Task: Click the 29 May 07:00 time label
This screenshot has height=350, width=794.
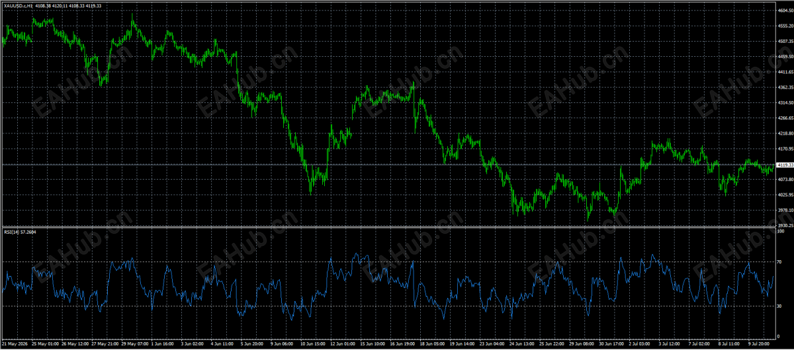Action: [x=135, y=344]
